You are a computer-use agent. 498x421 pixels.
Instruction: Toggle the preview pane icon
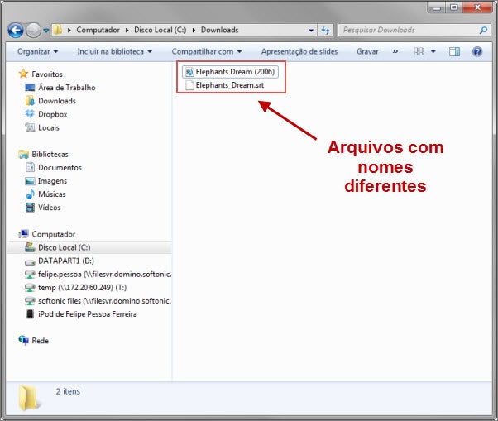(x=454, y=51)
